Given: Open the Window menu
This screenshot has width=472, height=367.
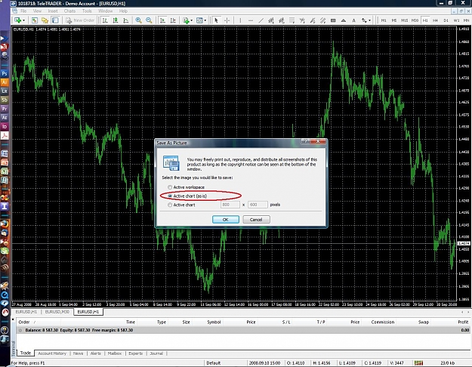Looking at the screenshot, I should click(106, 11).
